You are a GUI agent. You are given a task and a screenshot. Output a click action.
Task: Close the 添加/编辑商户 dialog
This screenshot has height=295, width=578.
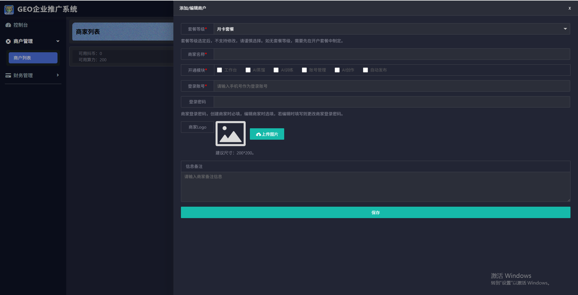[x=569, y=8]
